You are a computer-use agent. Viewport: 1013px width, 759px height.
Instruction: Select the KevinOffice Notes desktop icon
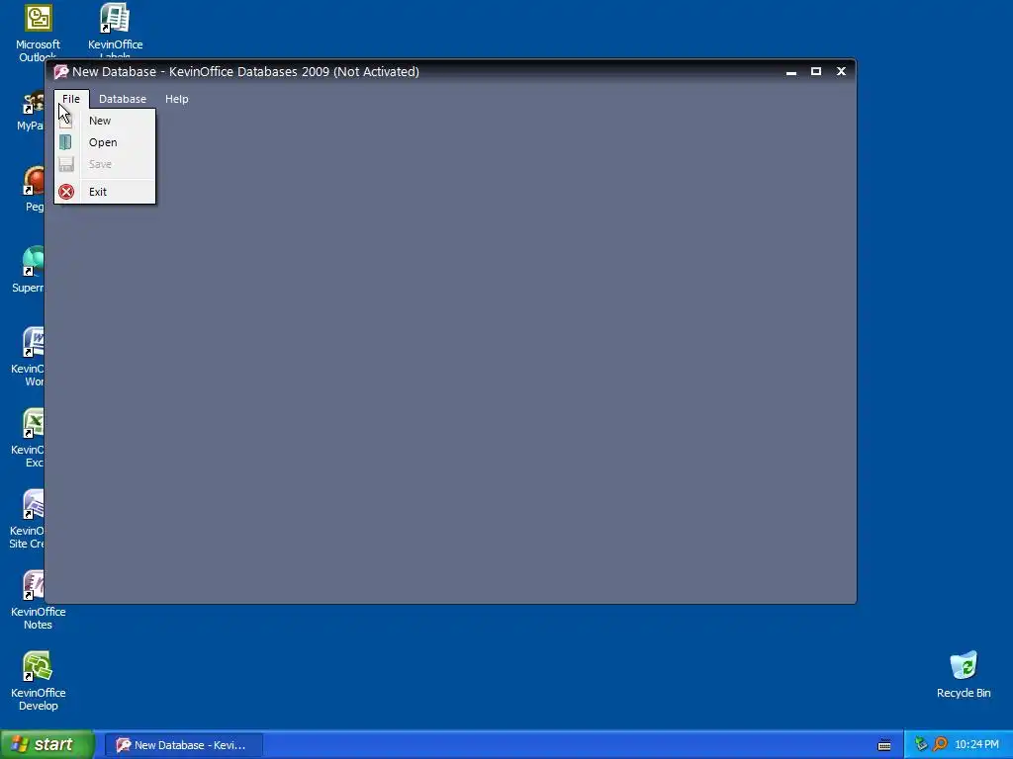click(x=38, y=600)
